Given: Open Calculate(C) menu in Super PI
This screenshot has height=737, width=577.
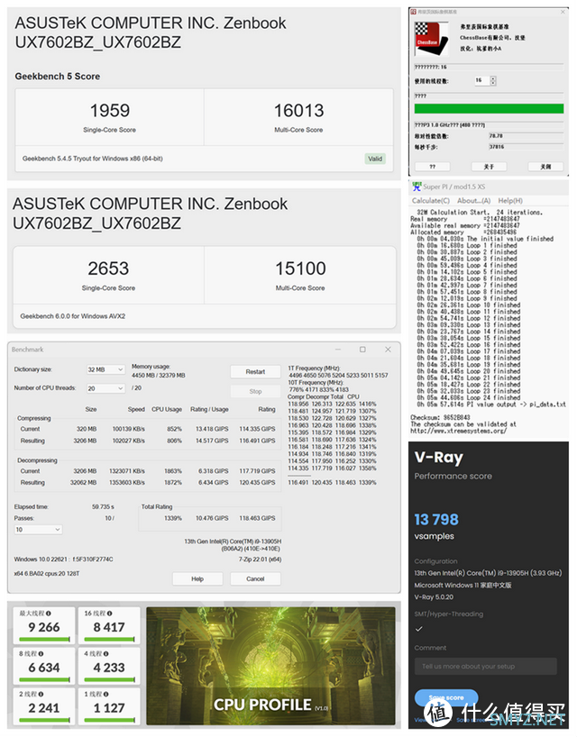Looking at the screenshot, I should [x=431, y=201].
